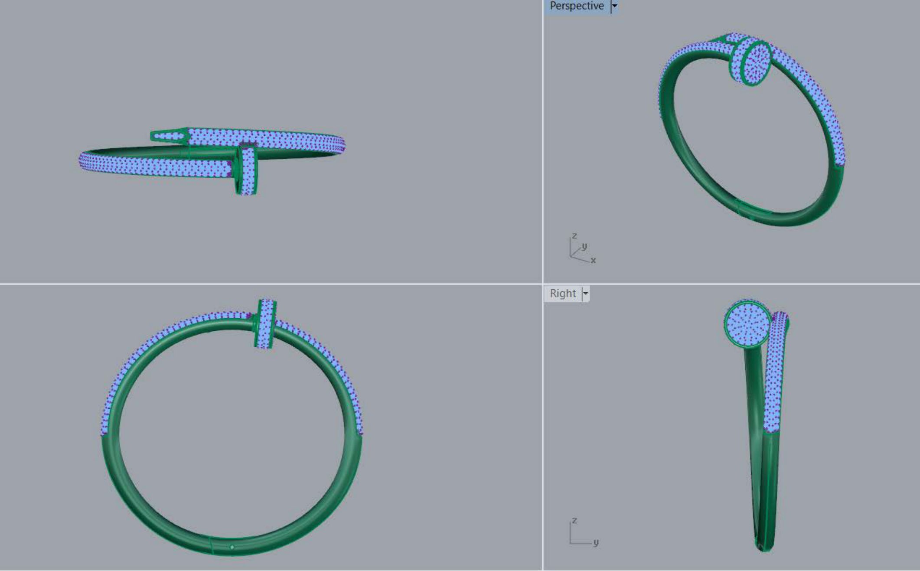Select the pointed nail tip in top-left viewport
This screenshot has height=571, width=920.
(x=169, y=136)
